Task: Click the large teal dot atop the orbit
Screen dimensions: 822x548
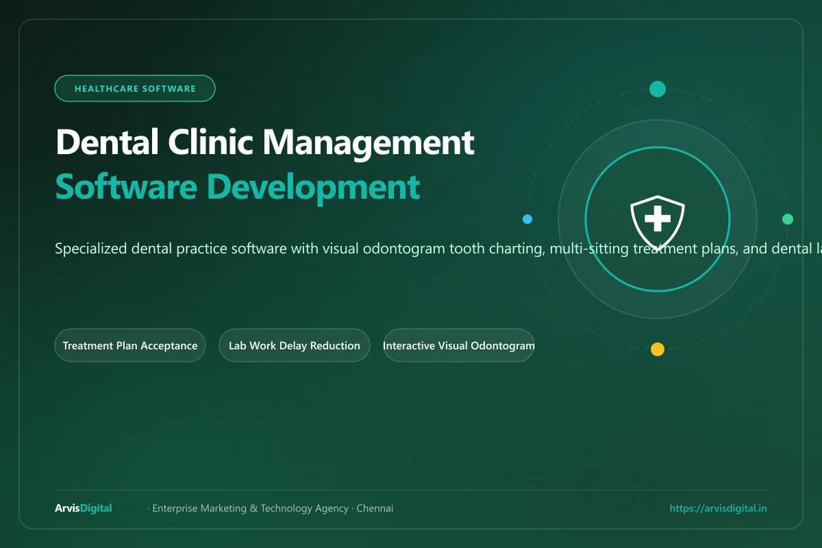Action: [658, 89]
